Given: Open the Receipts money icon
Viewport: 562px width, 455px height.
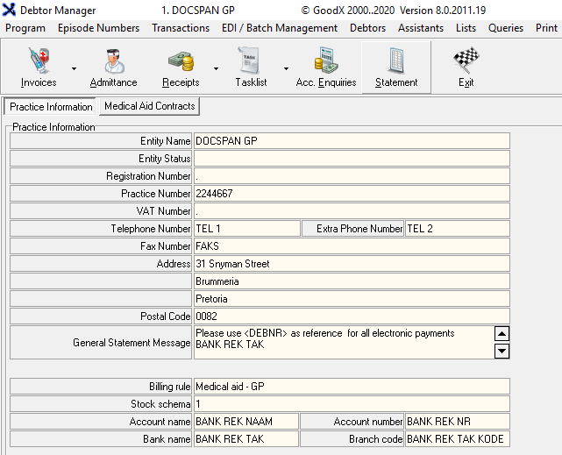Looking at the screenshot, I should coord(181,63).
